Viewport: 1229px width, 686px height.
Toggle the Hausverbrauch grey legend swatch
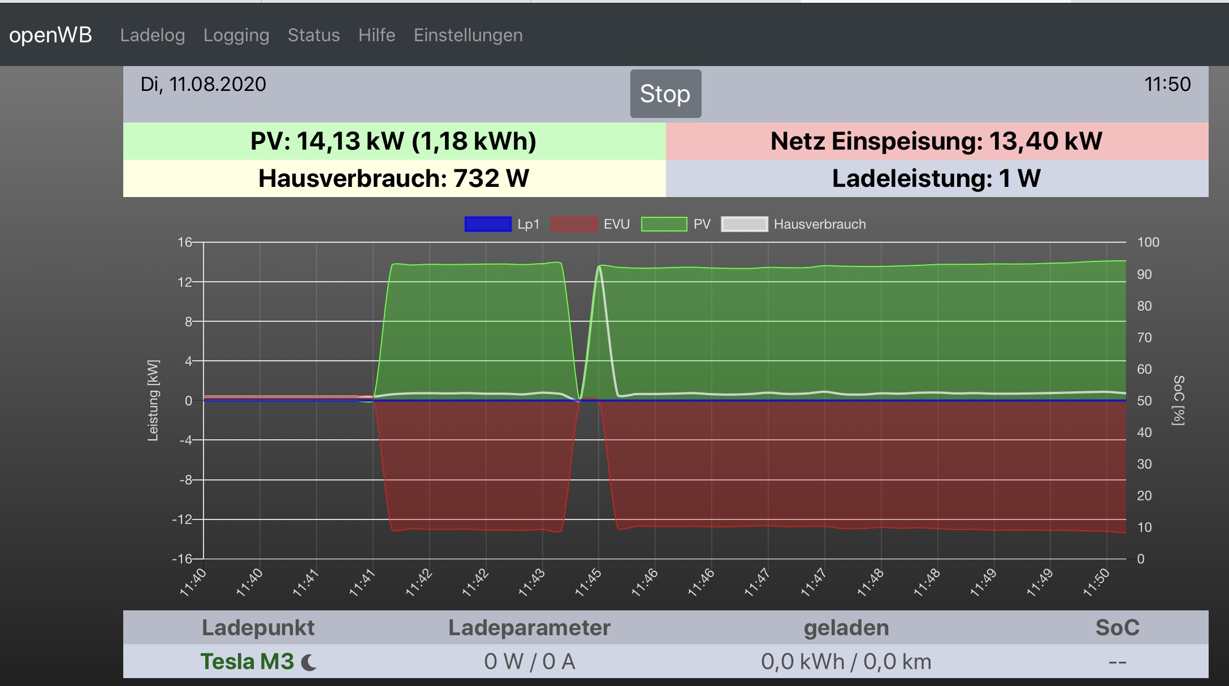pos(745,224)
